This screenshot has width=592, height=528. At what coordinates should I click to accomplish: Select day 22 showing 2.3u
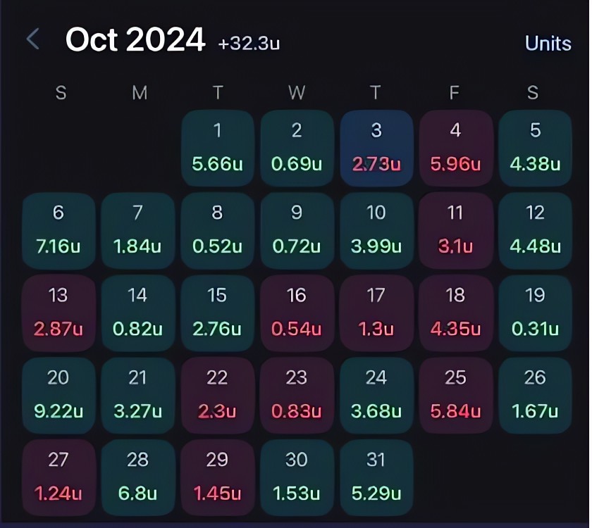coord(218,396)
